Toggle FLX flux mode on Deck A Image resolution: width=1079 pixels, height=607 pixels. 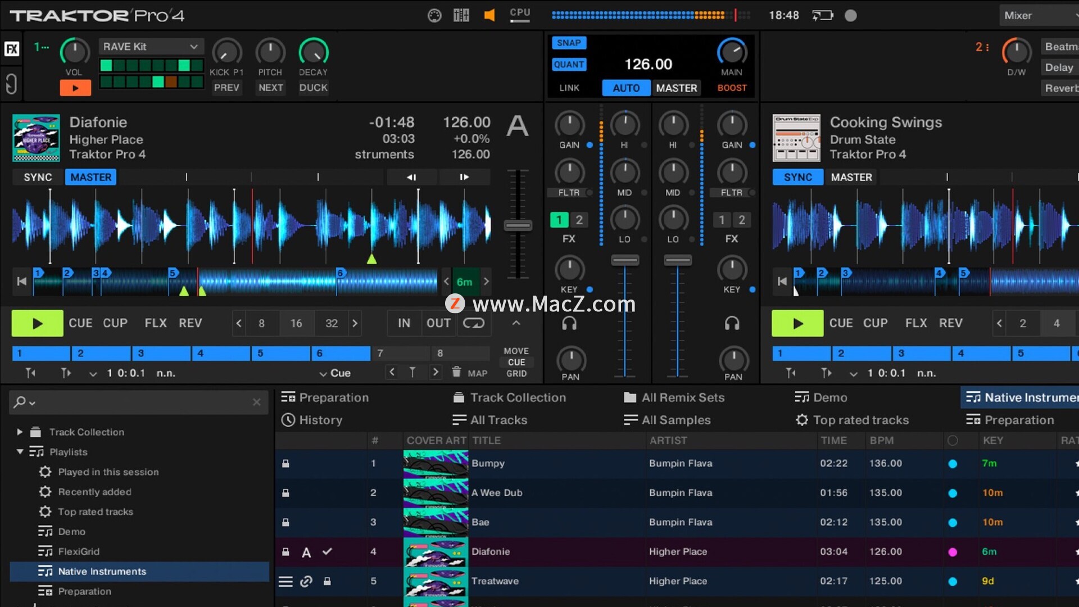pyautogui.click(x=156, y=323)
